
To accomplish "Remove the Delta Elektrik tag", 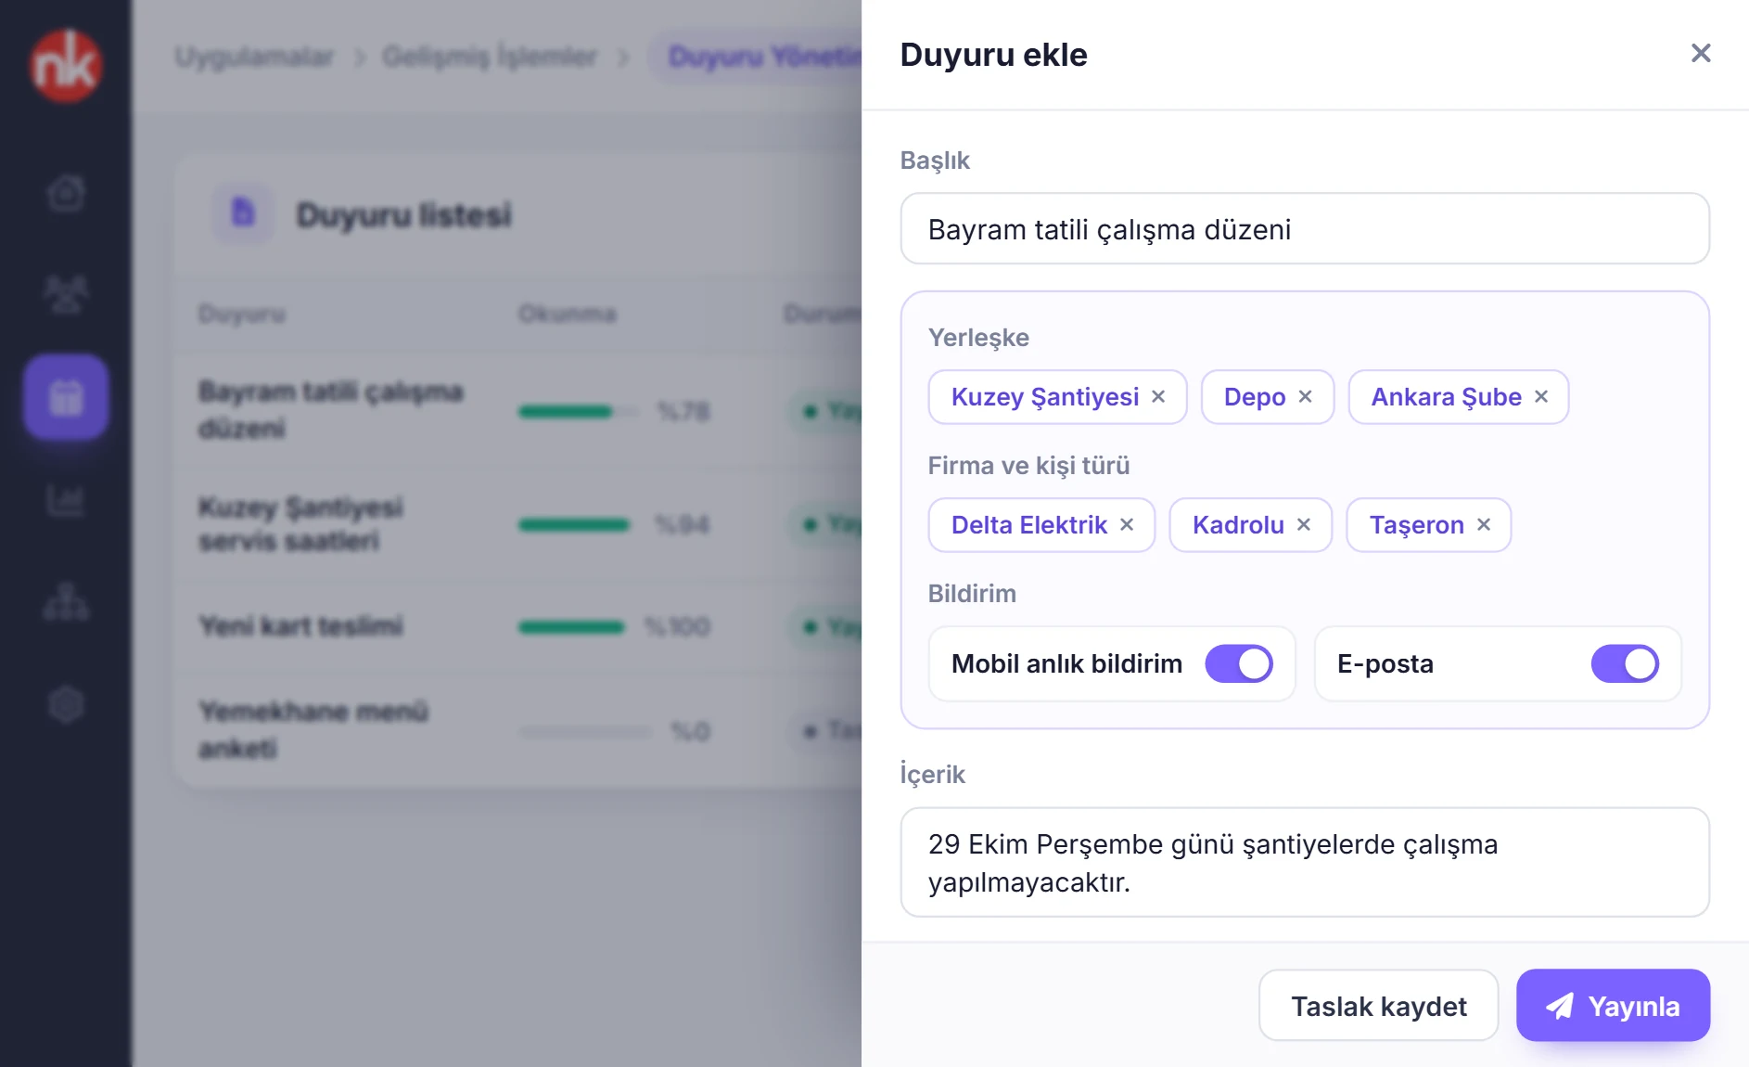I will (1127, 524).
